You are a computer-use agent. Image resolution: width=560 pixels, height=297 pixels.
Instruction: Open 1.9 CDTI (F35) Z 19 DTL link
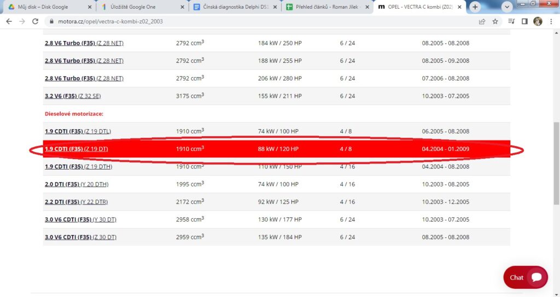pyautogui.click(x=78, y=131)
